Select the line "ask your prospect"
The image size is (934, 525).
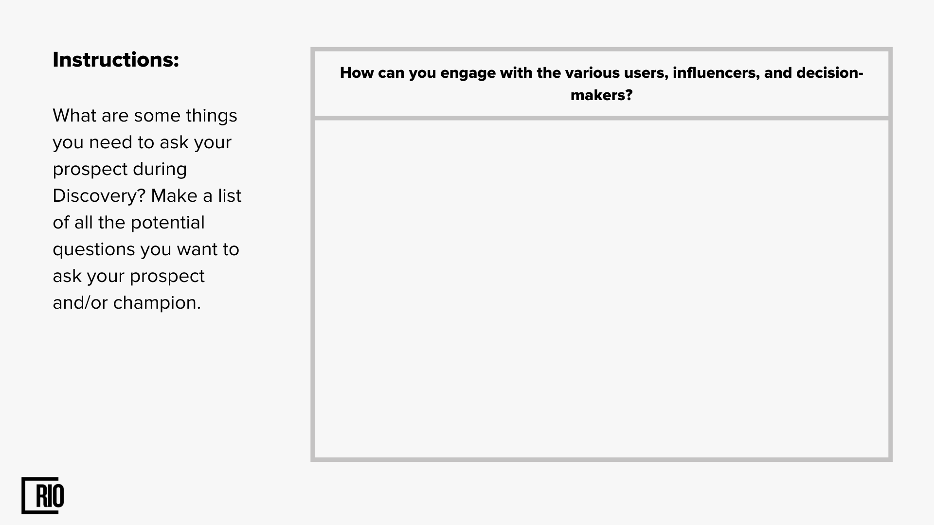click(x=128, y=276)
